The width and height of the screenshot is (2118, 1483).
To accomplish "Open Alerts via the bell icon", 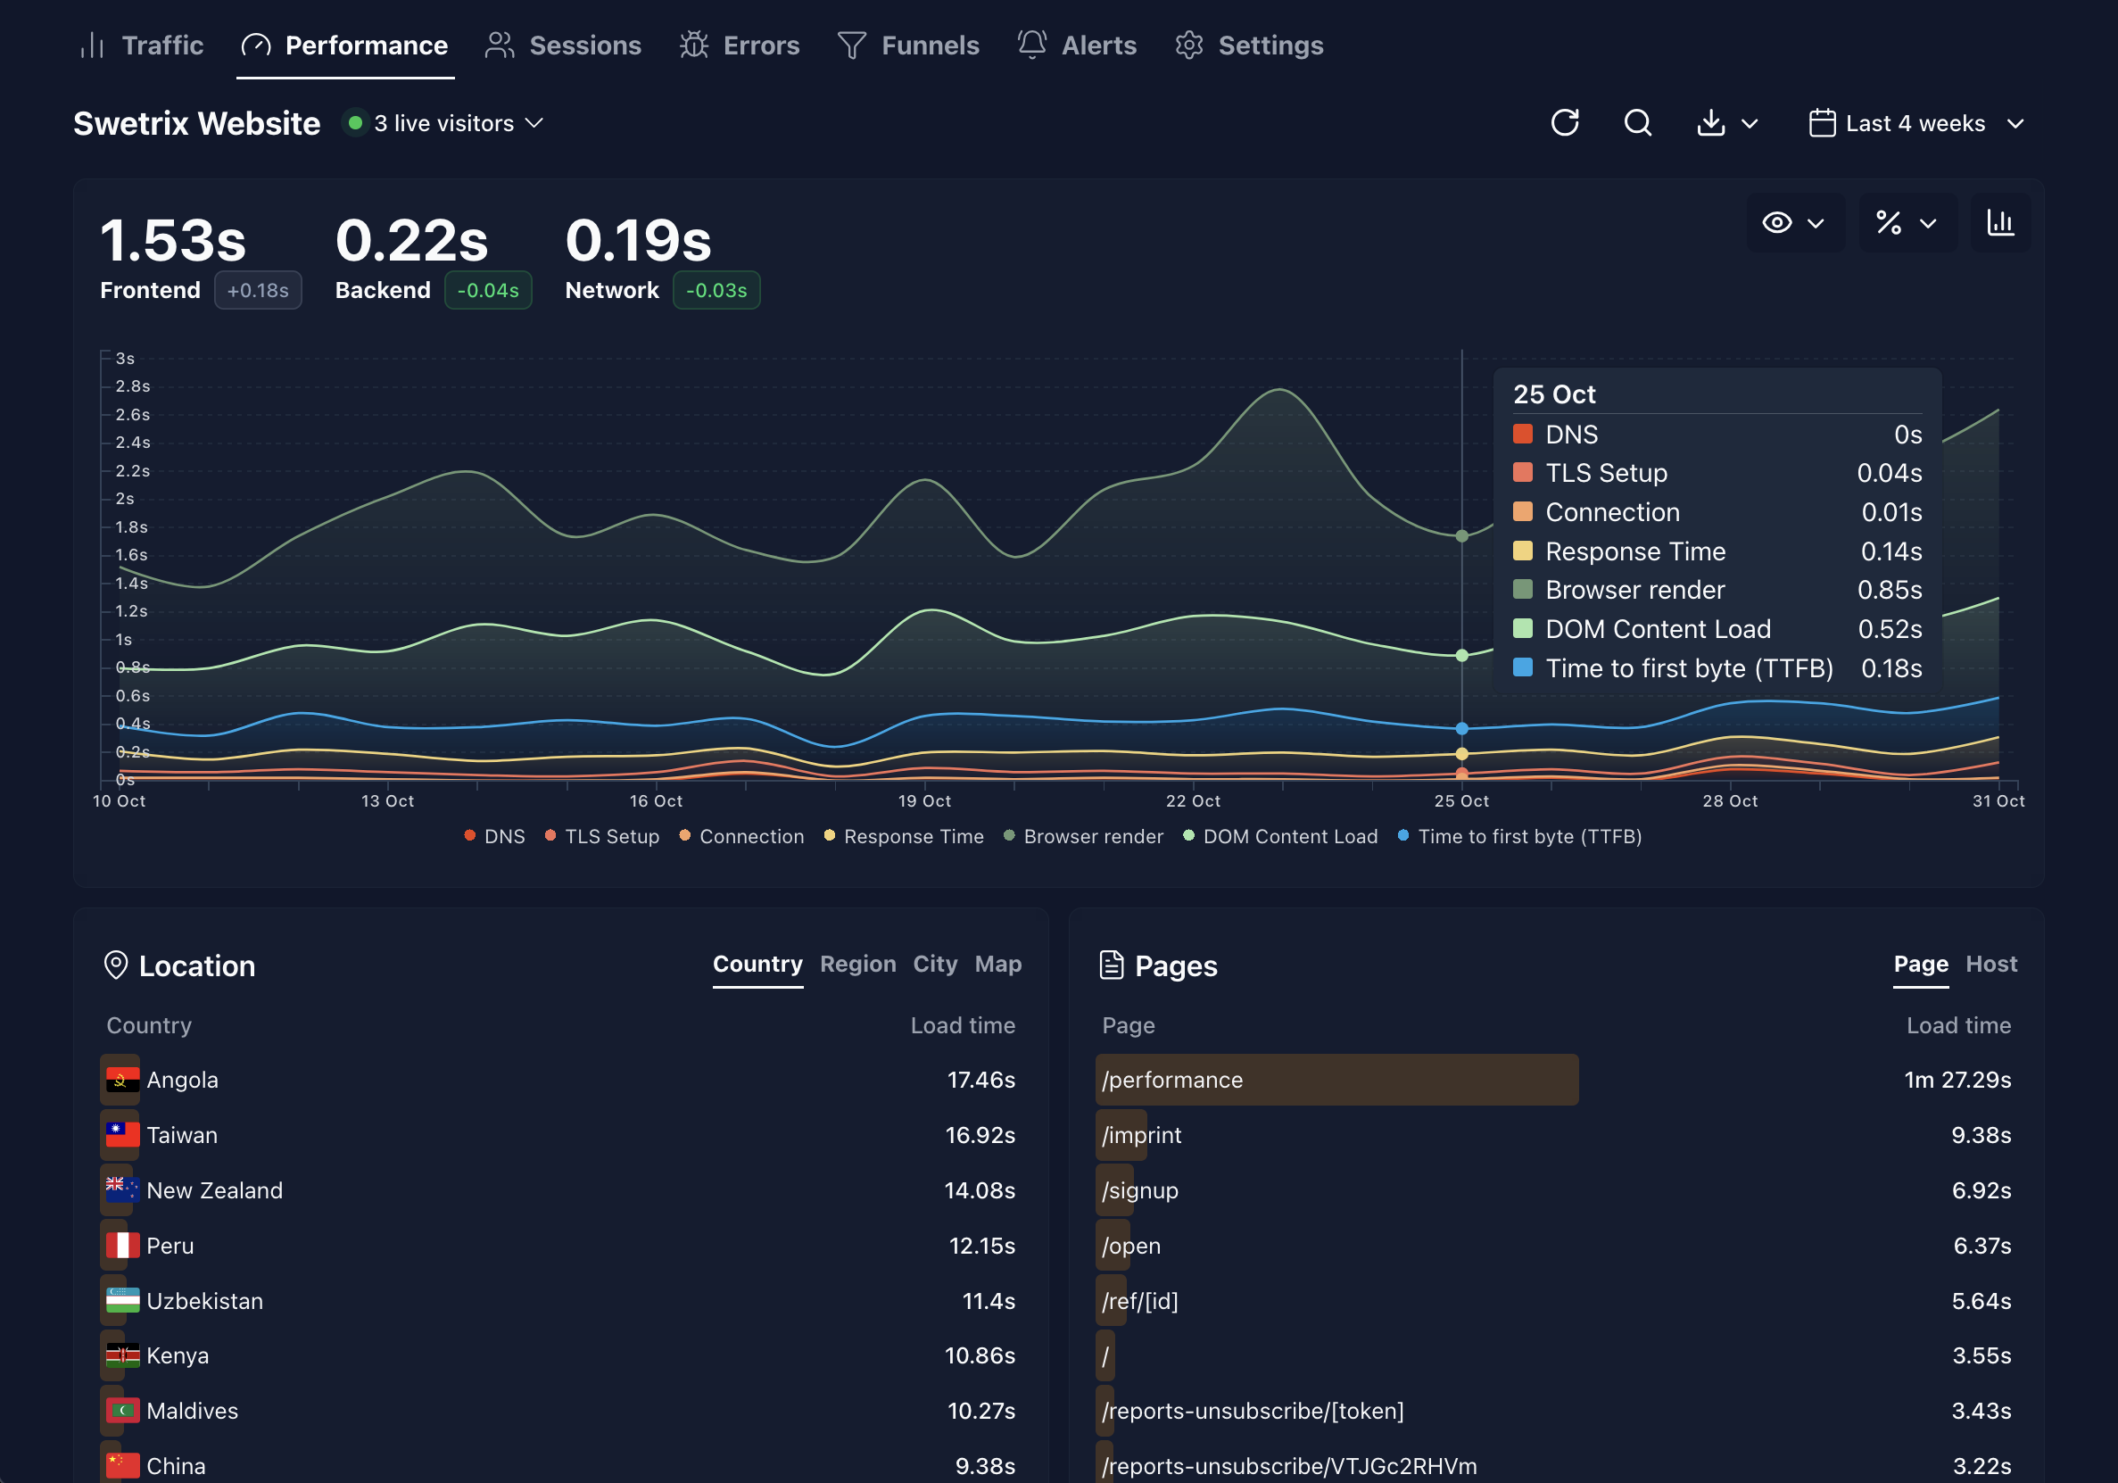I will pos(1031,45).
